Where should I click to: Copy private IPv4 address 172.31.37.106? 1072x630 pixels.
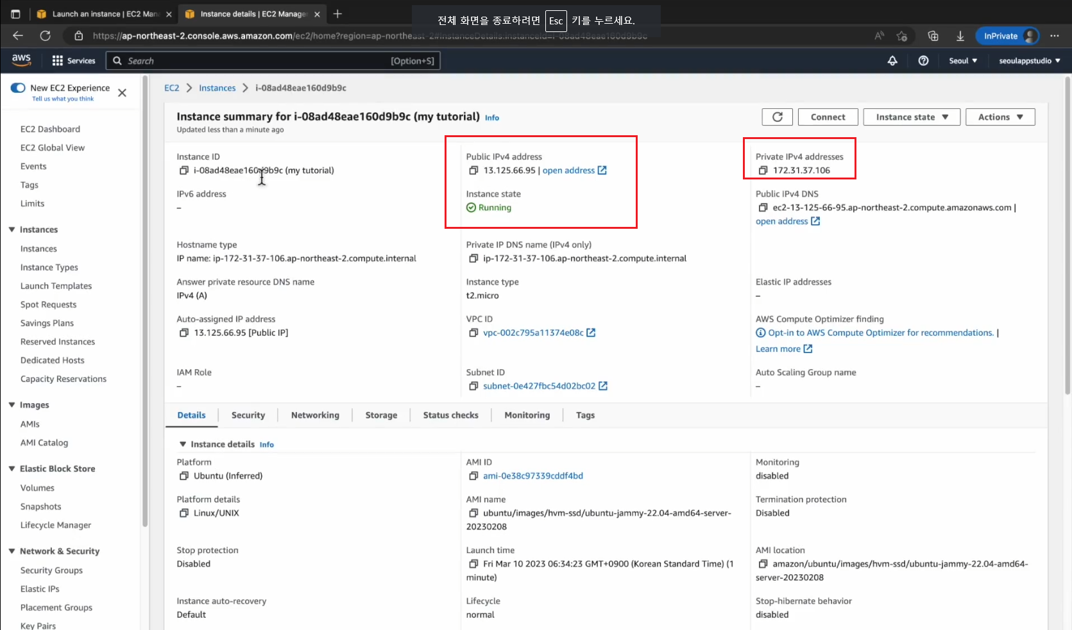point(763,170)
